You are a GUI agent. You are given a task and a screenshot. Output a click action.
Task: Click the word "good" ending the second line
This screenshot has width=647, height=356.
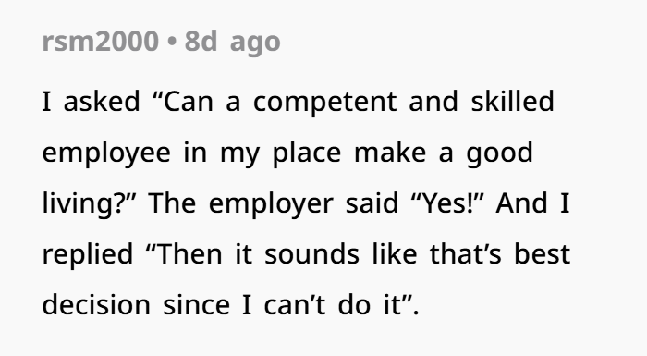(500, 153)
